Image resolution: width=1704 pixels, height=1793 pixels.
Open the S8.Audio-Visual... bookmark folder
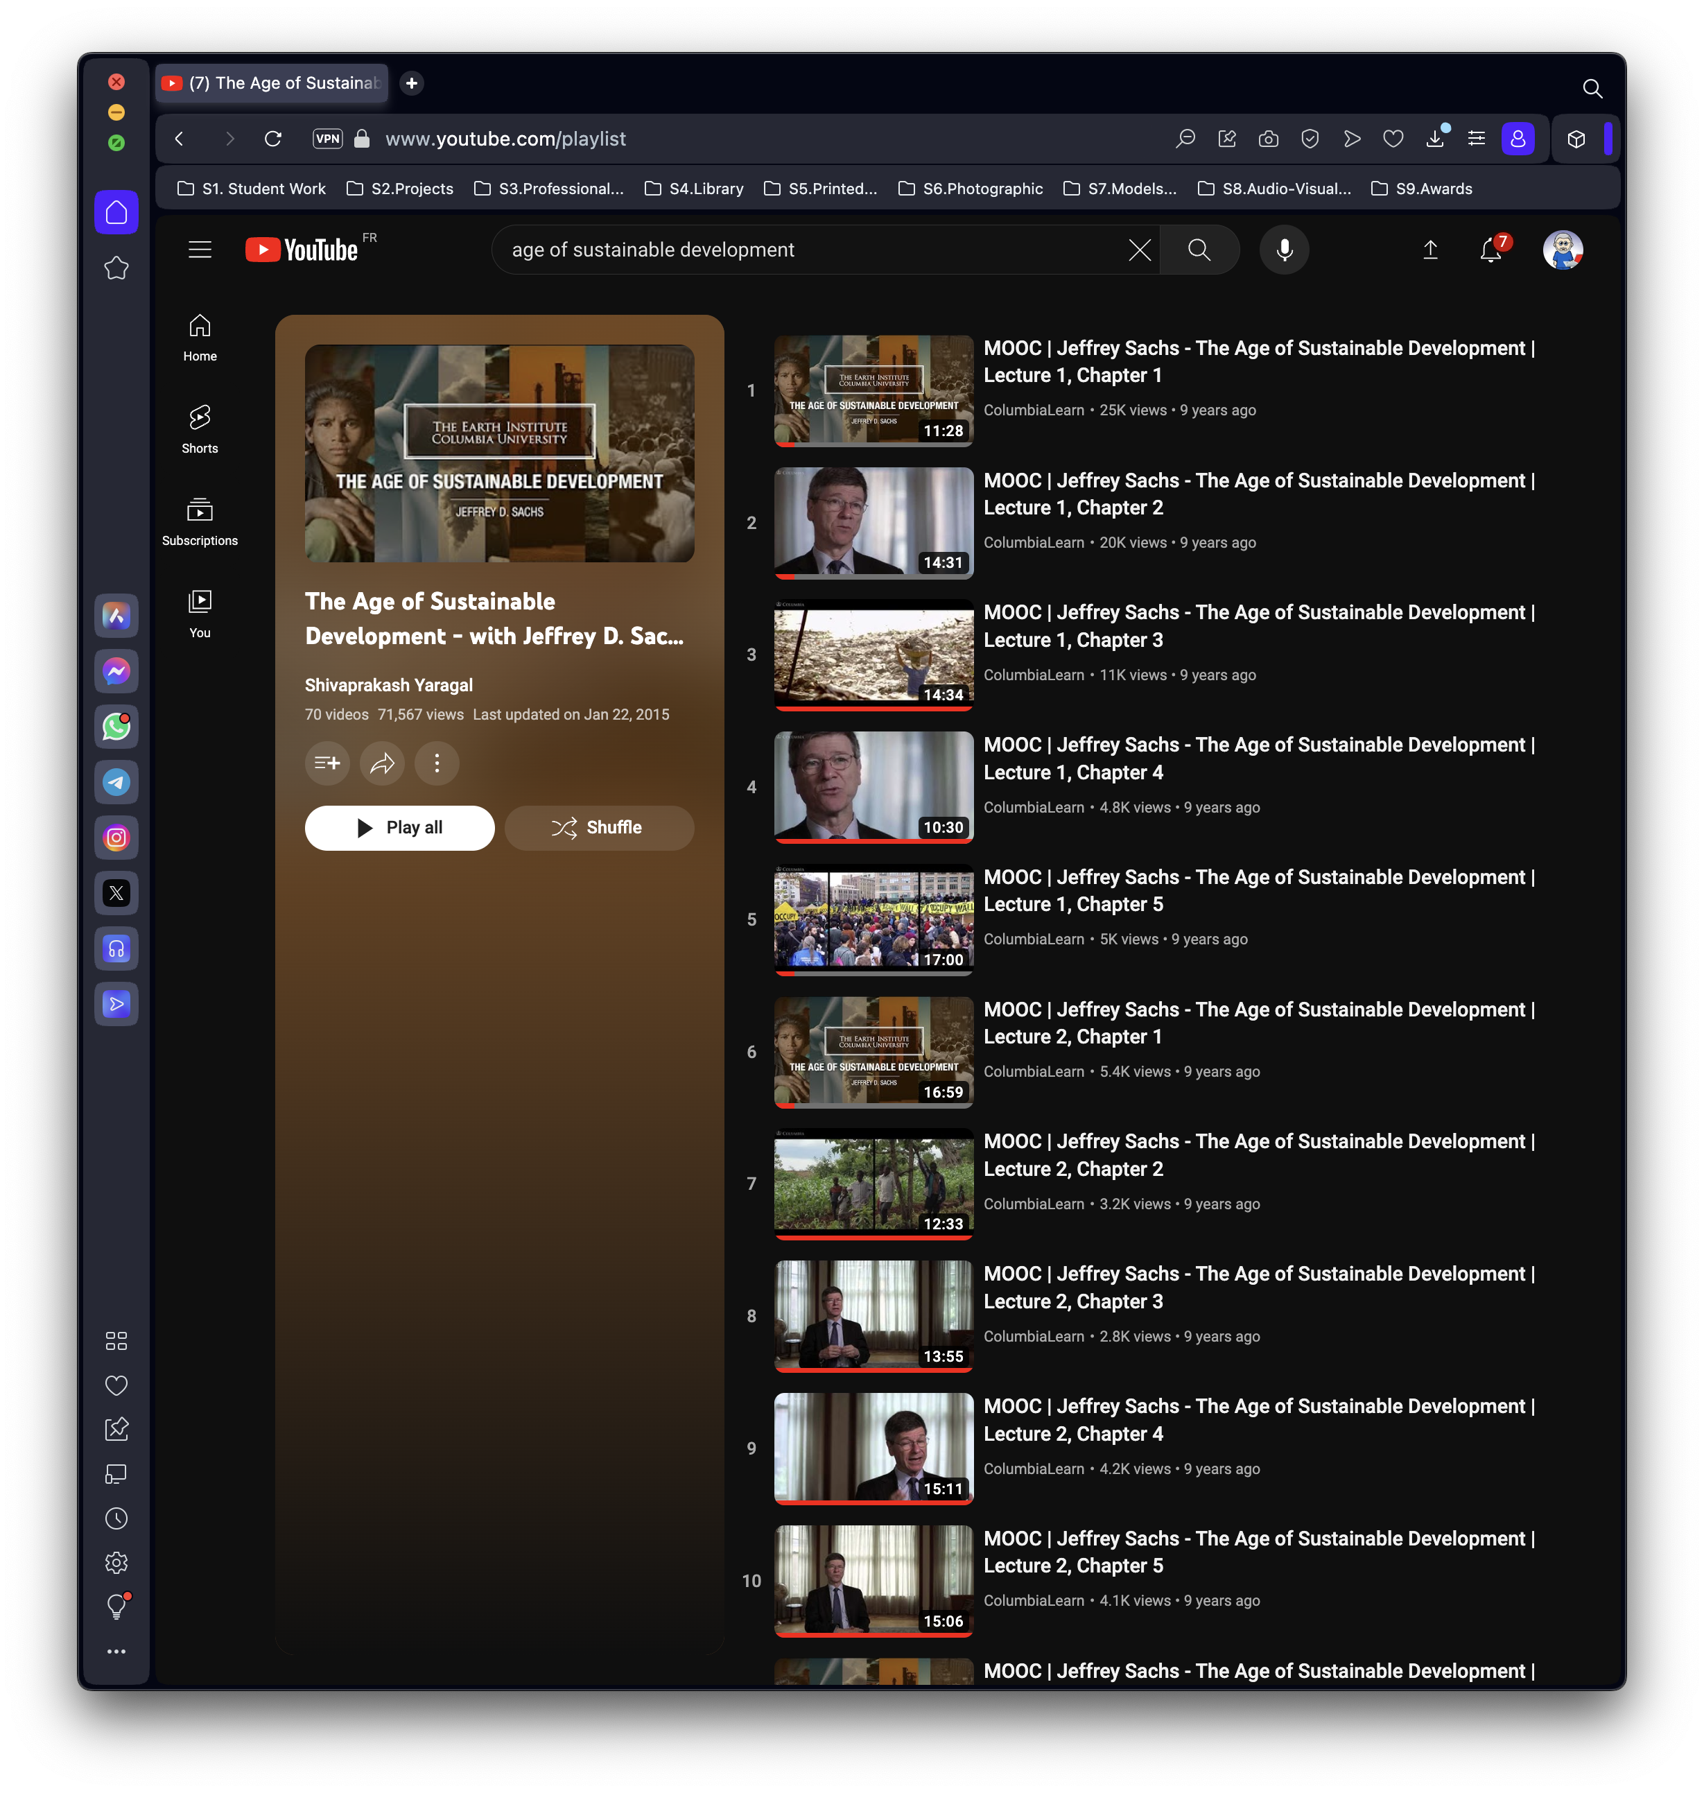[1274, 189]
